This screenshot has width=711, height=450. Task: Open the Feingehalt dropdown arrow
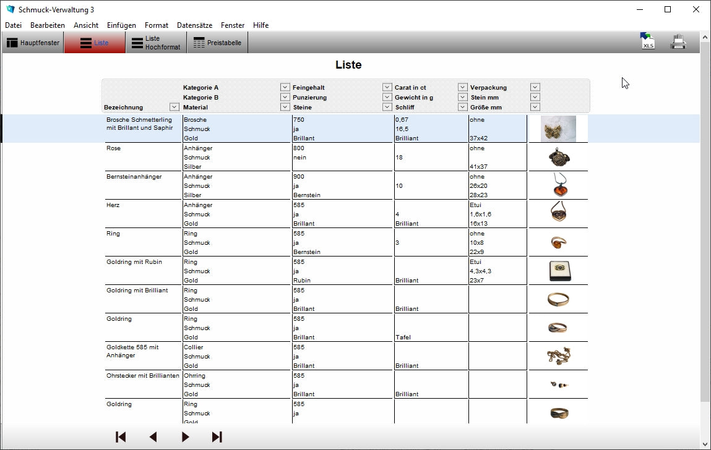(x=387, y=87)
